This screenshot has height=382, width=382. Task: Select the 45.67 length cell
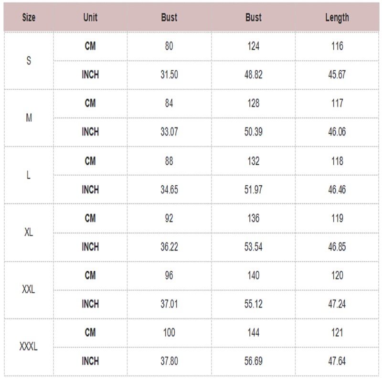337,75
